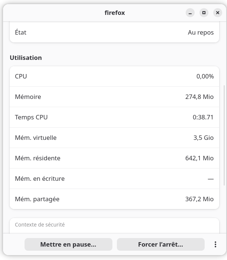The height and width of the screenshot is (260, 227).
Task: Click the Temps CPU row
Action: pyautogui.click(x=114, y=117)
